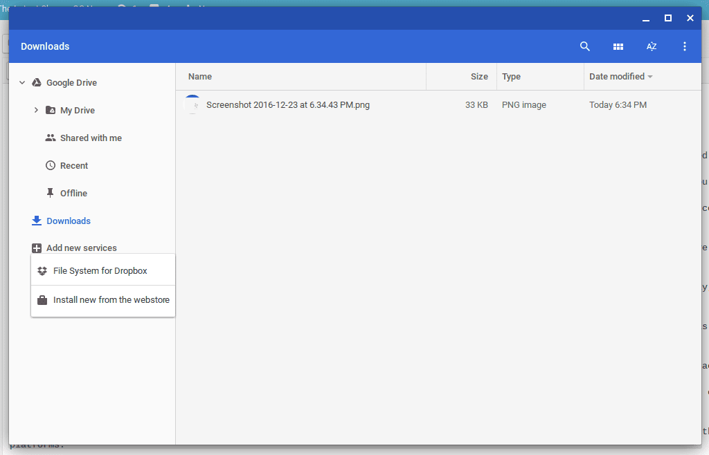Click the Add new services plus icon
This screenshot has height=455, width=709.
[36, 248]
